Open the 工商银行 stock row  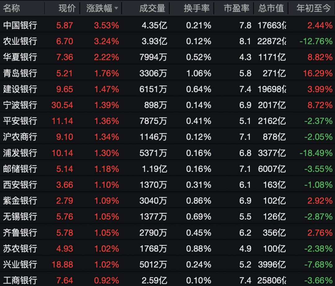point(20,280)
